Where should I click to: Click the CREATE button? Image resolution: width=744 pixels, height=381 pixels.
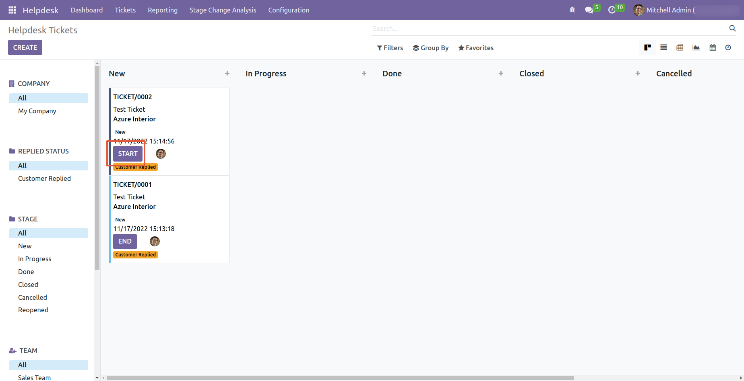(25, 47)
